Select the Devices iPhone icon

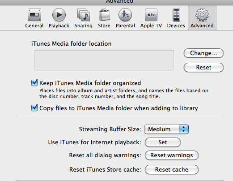[176, 15]
